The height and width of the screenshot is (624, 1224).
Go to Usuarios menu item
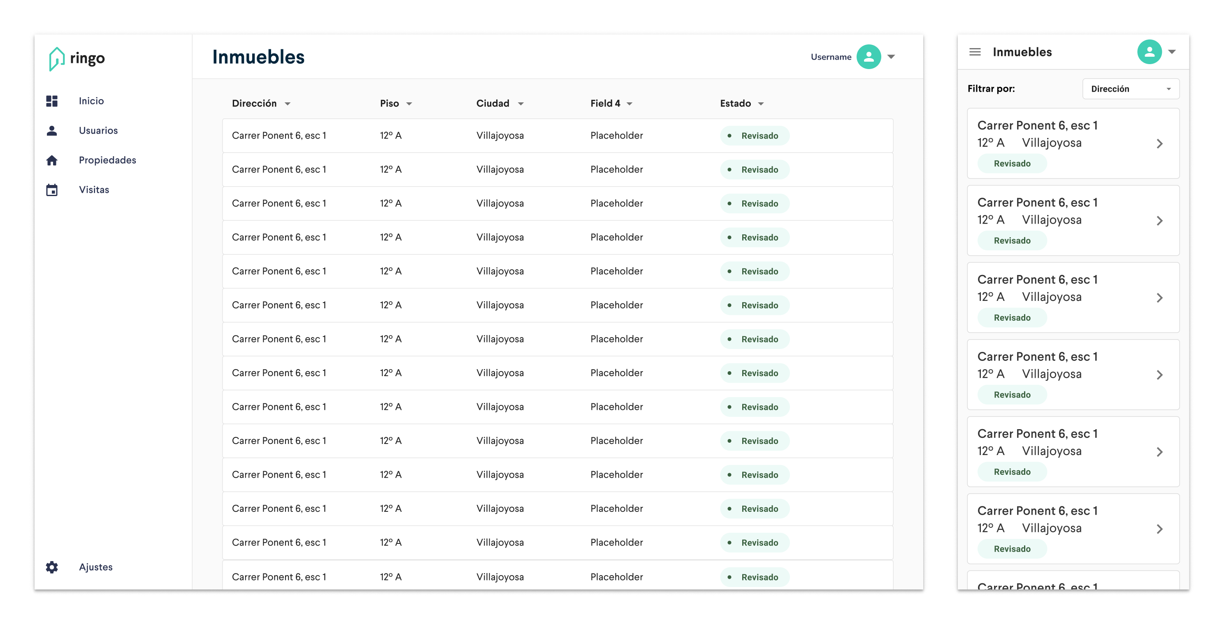[98, 131]
